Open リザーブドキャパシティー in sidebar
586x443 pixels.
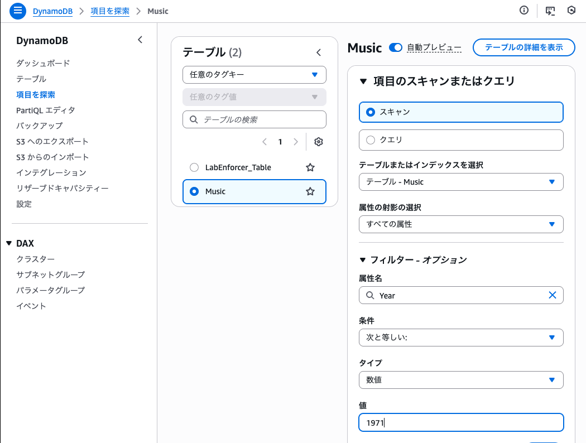click(63, 188)
